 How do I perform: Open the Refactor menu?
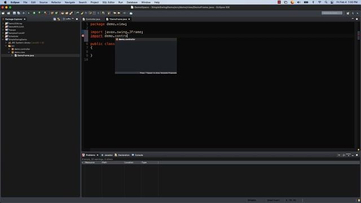pos(56,2)
